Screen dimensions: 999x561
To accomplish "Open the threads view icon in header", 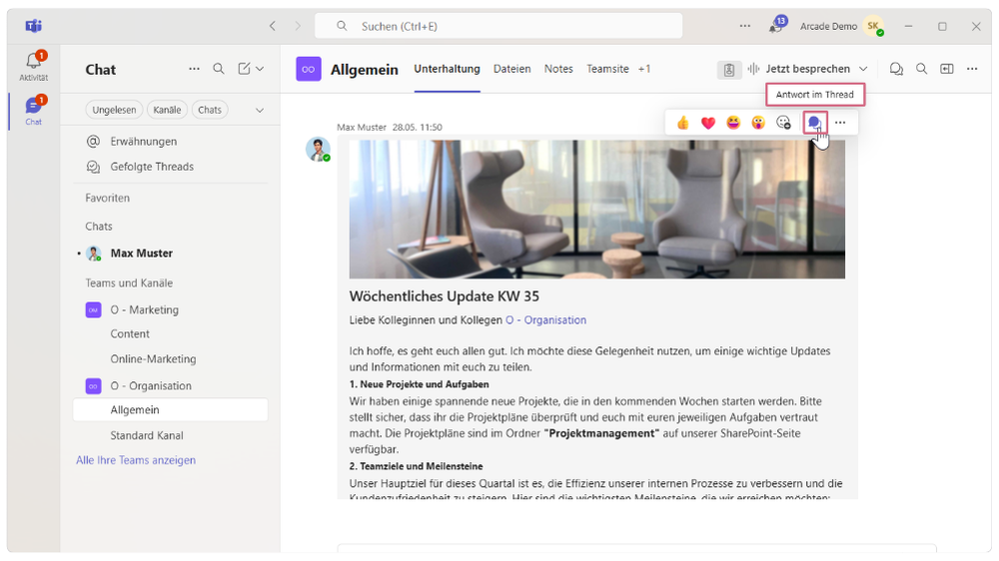I will (x=896, y=69).
